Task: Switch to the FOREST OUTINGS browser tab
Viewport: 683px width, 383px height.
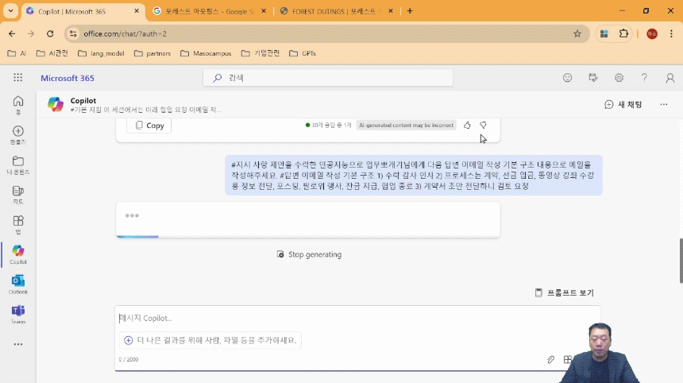Action: click(x=339, y=11)
